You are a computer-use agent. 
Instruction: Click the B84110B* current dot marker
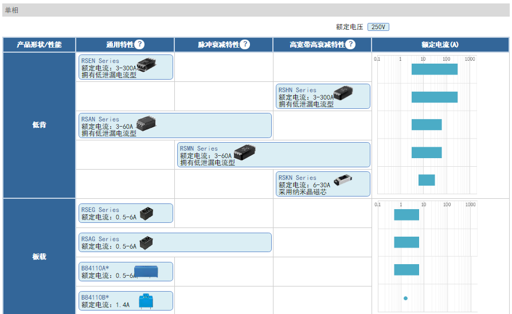pos(405,298)
